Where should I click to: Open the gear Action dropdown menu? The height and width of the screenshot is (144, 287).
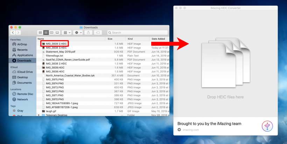[x=78, y=33]
